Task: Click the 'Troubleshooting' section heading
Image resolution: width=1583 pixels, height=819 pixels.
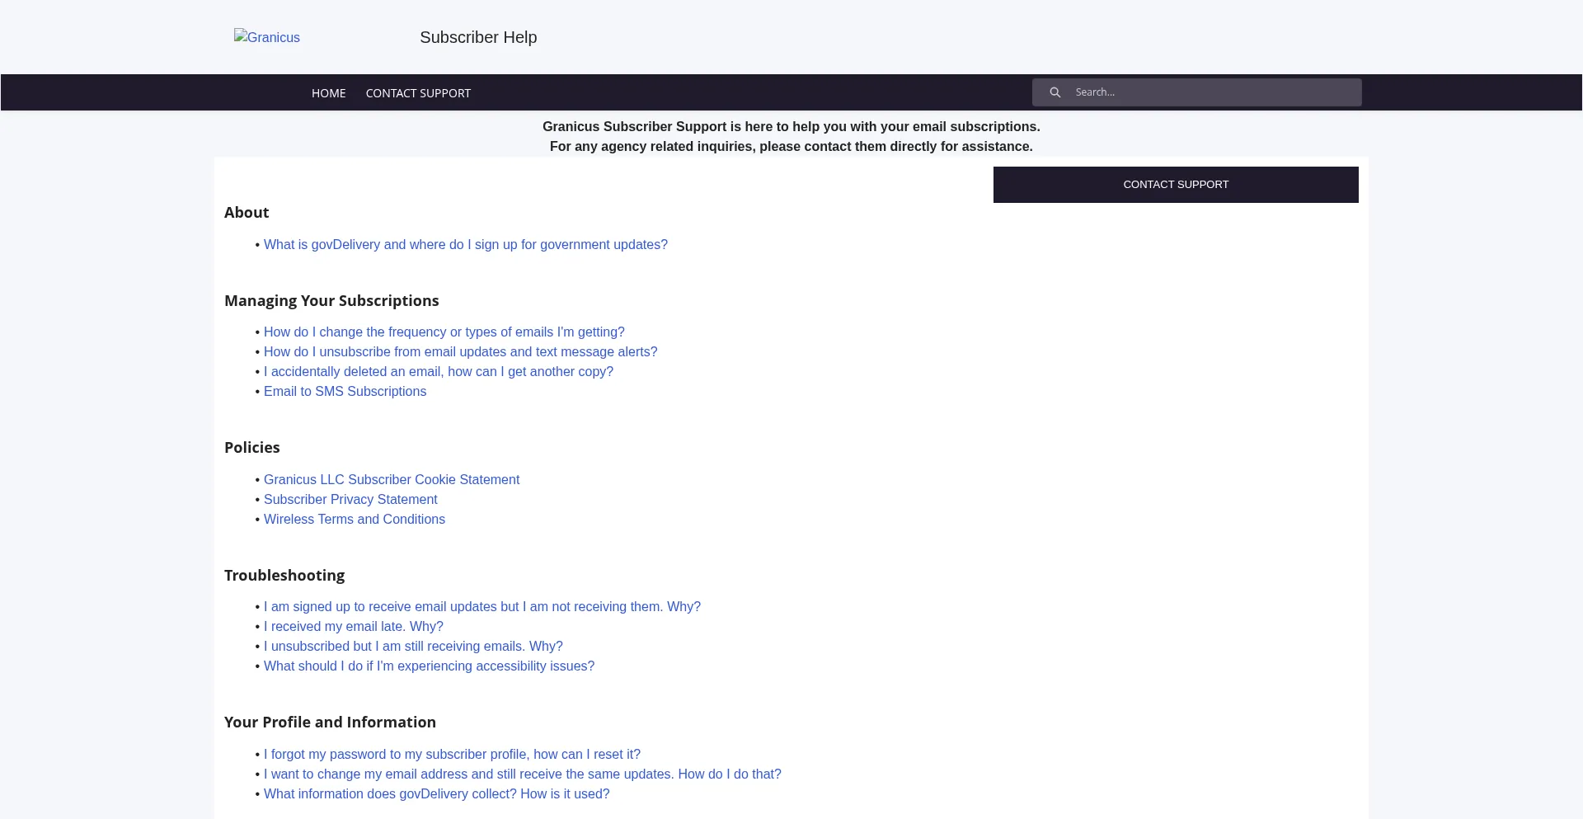Action: (284, 576)
